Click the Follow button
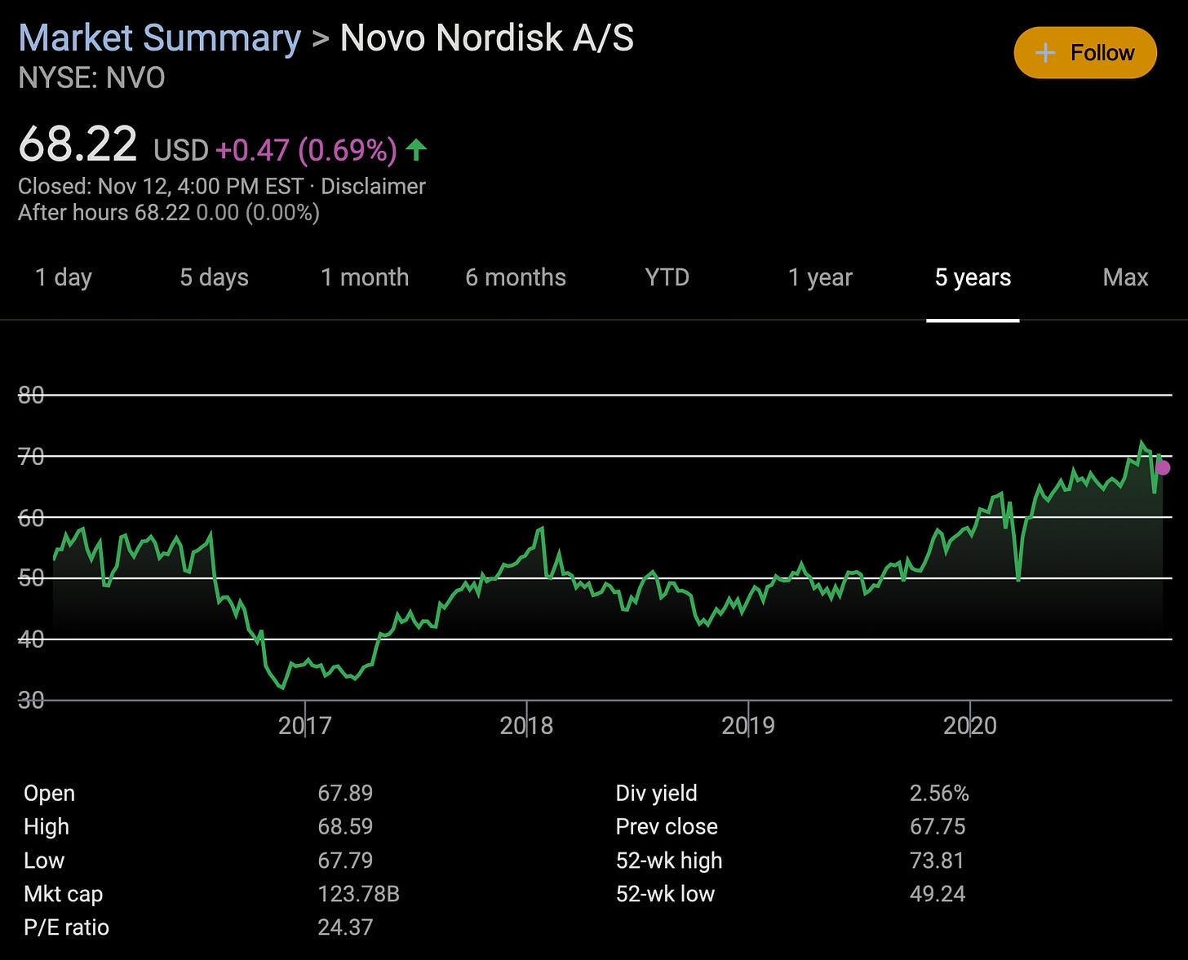 pos(1085,53)
